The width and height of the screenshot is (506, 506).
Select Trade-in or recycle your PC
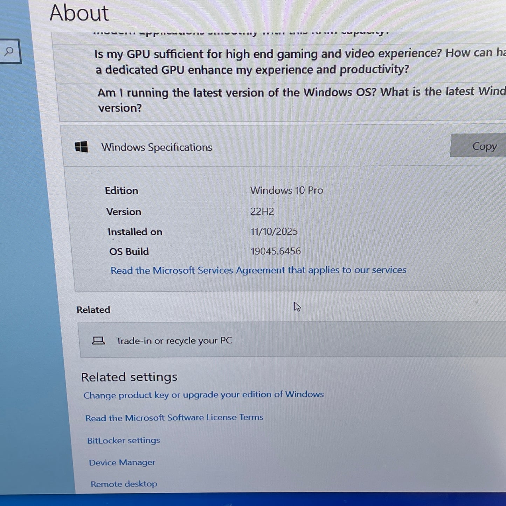click(x=174, y=340)
